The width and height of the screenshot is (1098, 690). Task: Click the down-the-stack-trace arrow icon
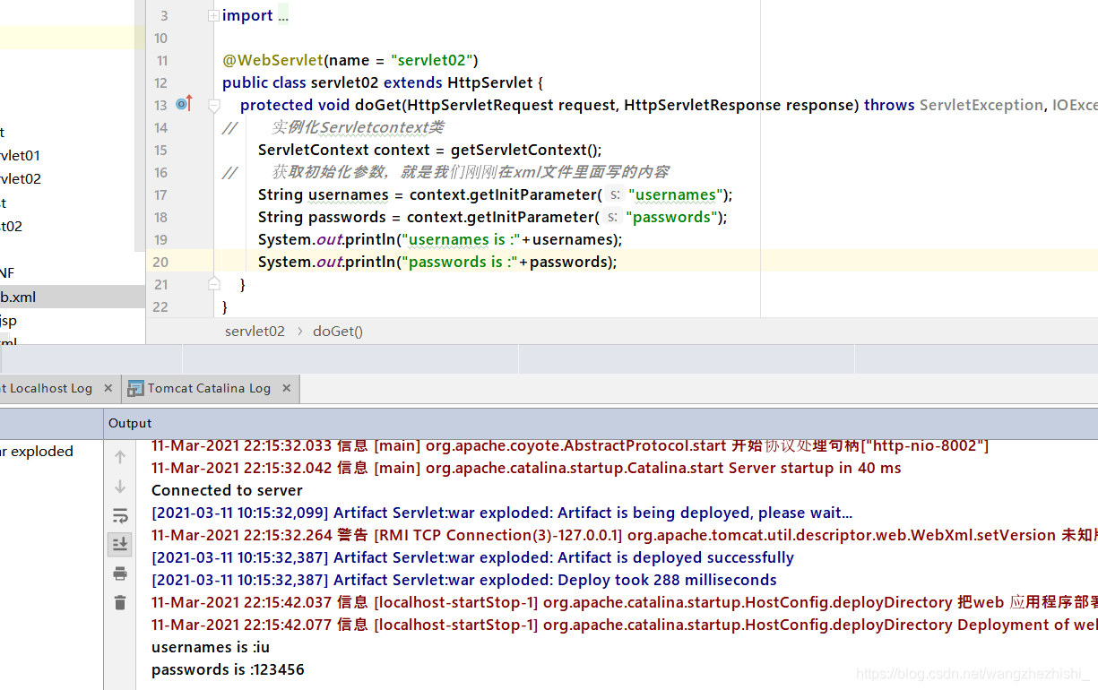click(119, 487)
